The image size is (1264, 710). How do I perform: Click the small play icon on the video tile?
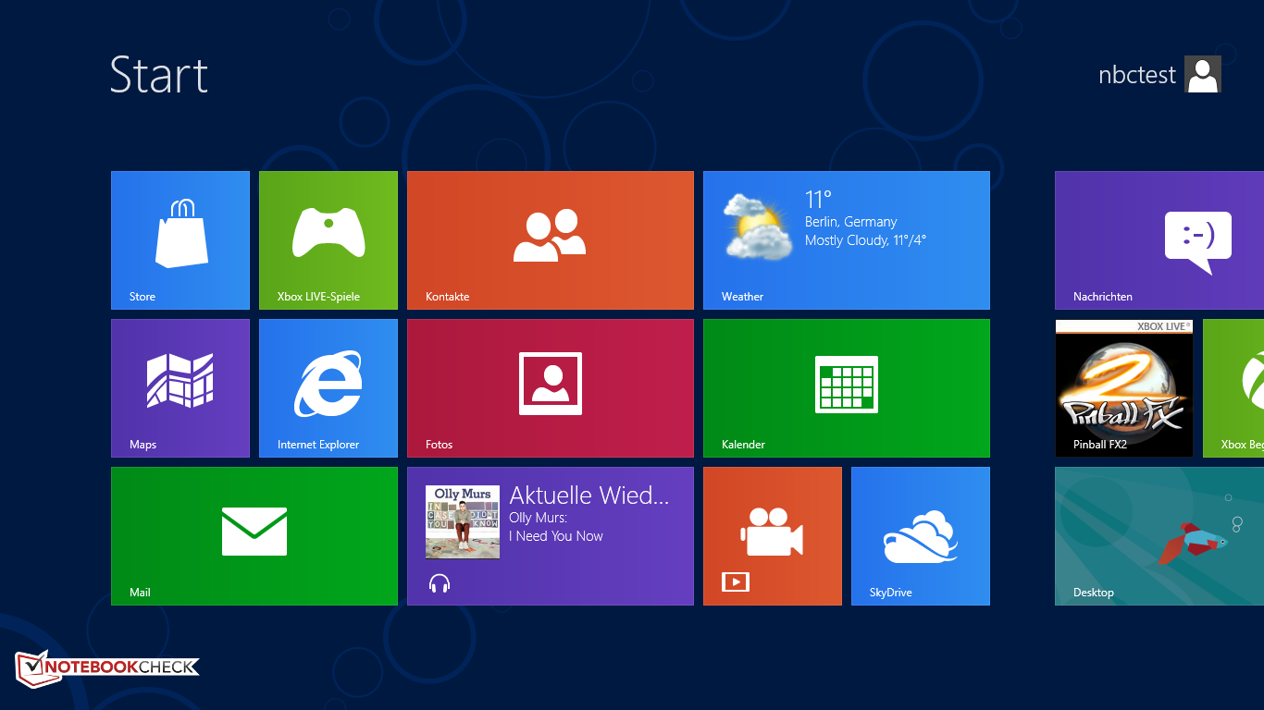pyautogui.click(x=736, y=582)
